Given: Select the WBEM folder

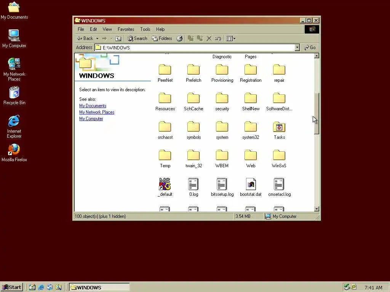Looking at the screenshot, I should pos(222,159).
